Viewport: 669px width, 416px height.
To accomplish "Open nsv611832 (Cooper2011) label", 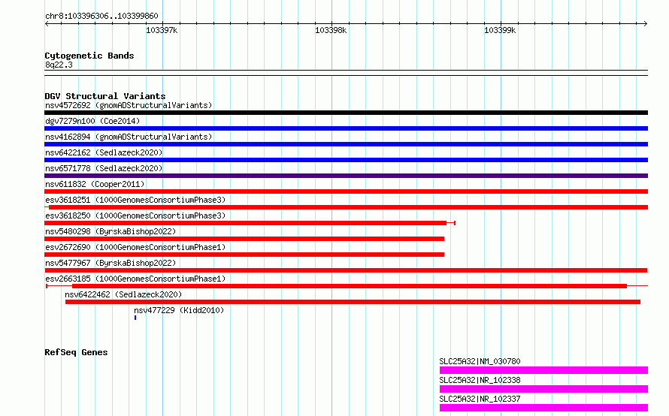I will [95, 184].
